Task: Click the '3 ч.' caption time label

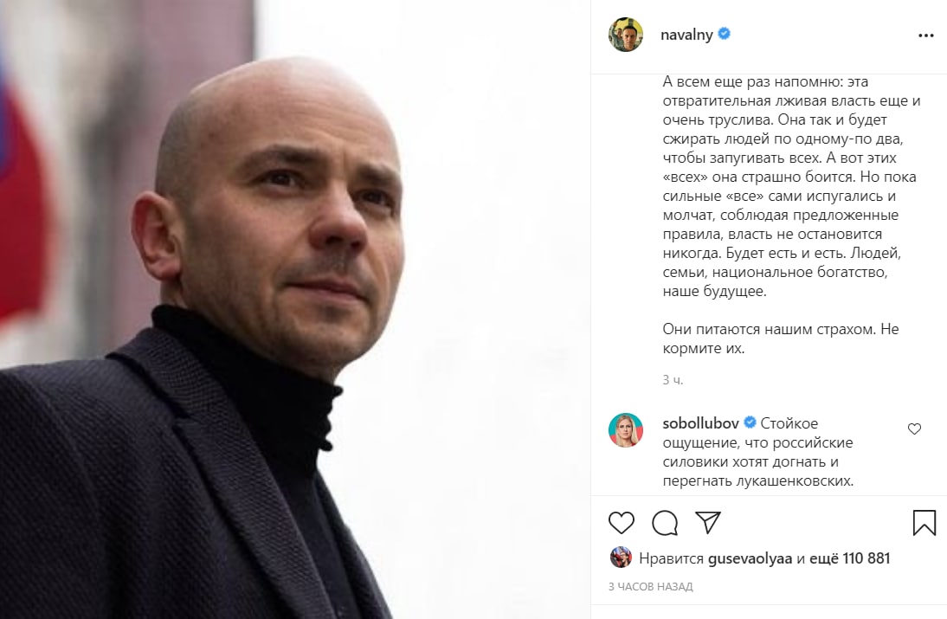Action: point(673,380)
